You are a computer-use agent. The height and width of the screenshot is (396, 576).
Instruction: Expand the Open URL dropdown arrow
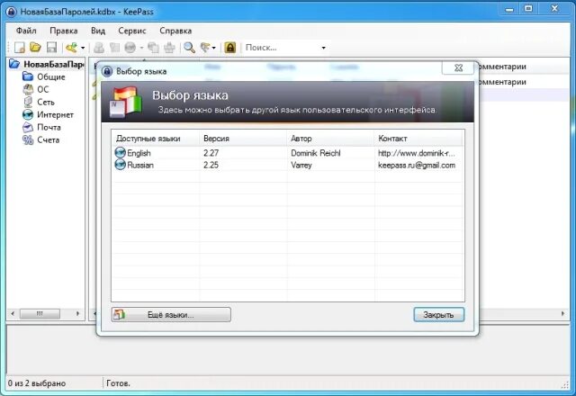pos(141,48)
